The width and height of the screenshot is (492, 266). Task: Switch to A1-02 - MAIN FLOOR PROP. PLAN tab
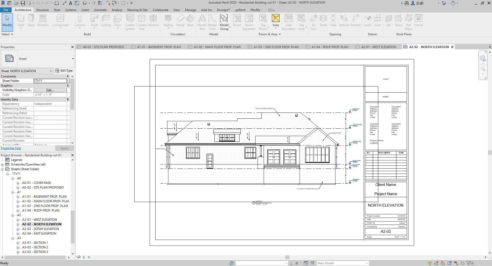tap(214, 47)
